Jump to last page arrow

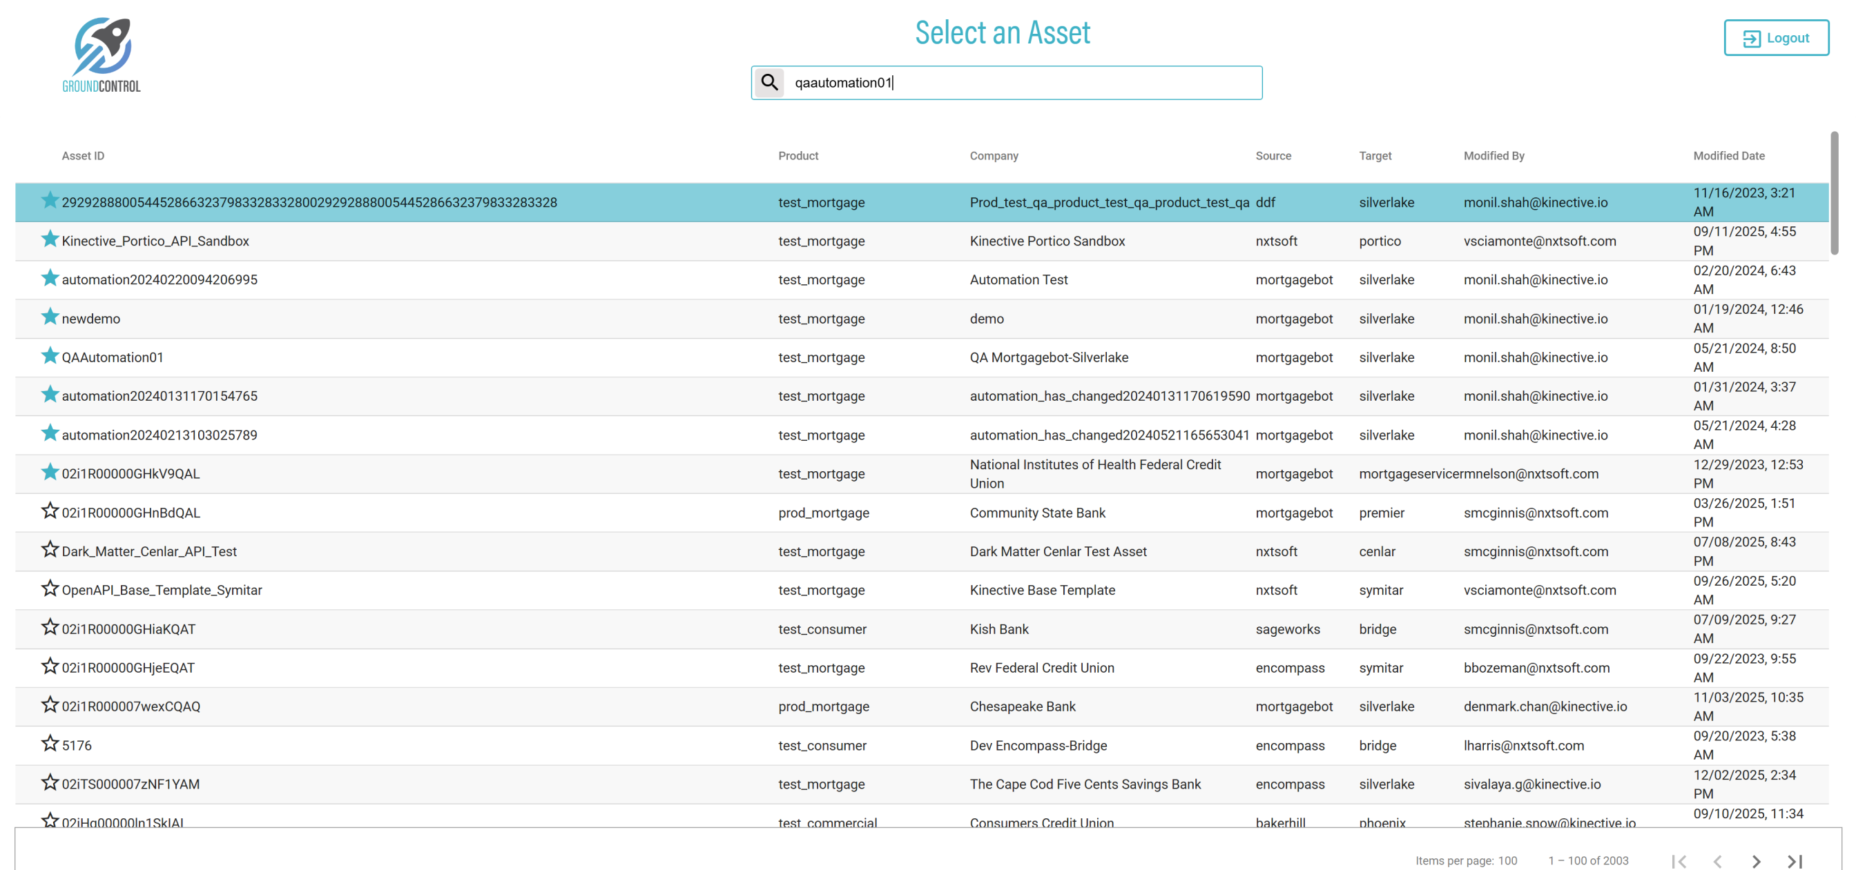1795,860
